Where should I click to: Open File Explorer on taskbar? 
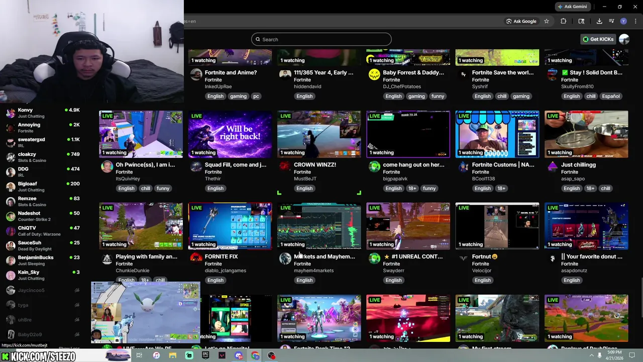coord(172,355)
